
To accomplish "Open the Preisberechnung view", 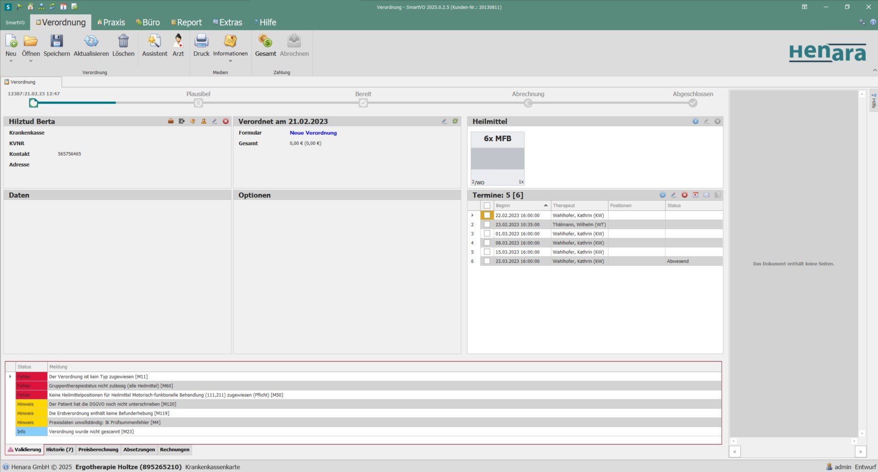I will pos(98,450).
